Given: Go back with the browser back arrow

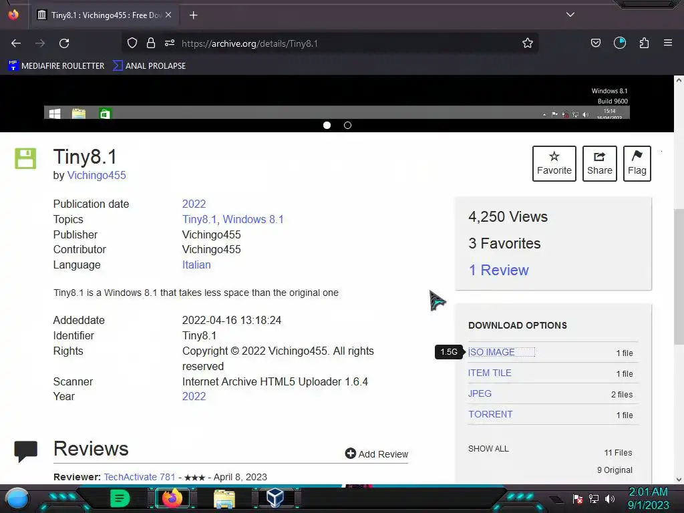Looking at the screenshot, I should (x=16, y=43).
